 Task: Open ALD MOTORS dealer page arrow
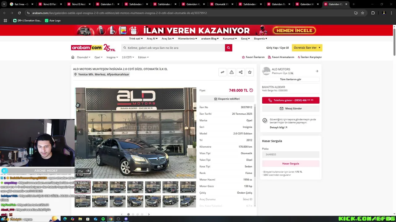click(x=317, y=71)
